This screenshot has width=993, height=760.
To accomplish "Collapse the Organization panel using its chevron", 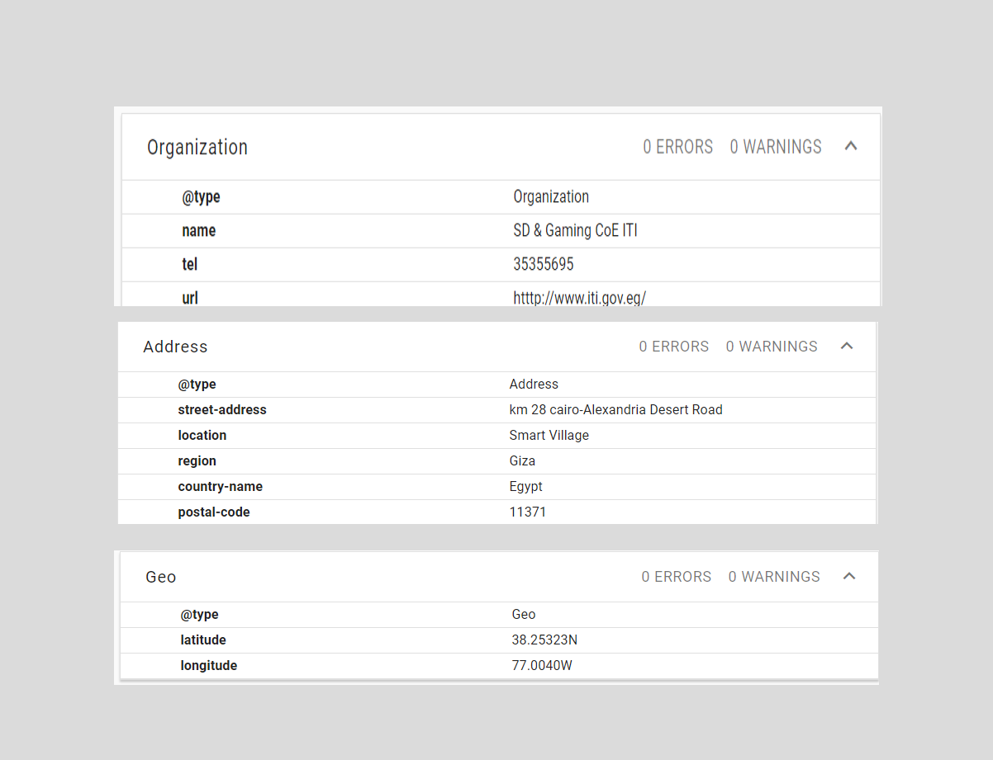I will point(850,145).
